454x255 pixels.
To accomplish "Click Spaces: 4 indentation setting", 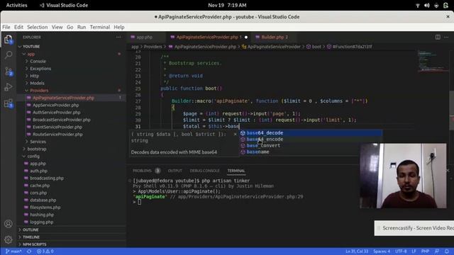I will pyautogui.click(x=382, y=251).
